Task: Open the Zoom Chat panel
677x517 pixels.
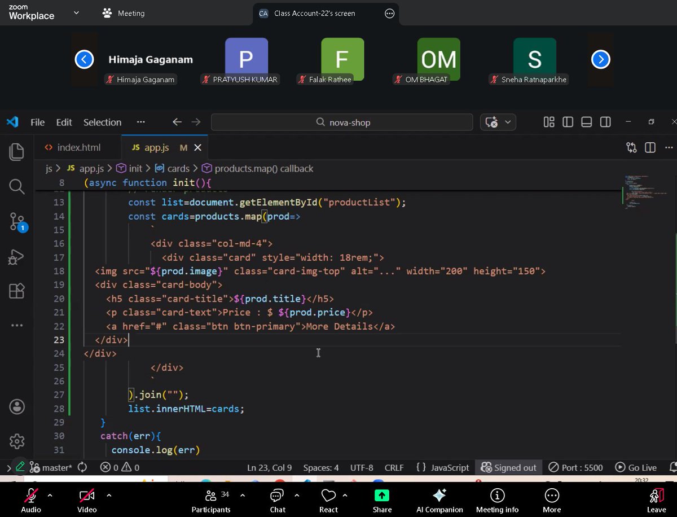Action: coord(278,500)
